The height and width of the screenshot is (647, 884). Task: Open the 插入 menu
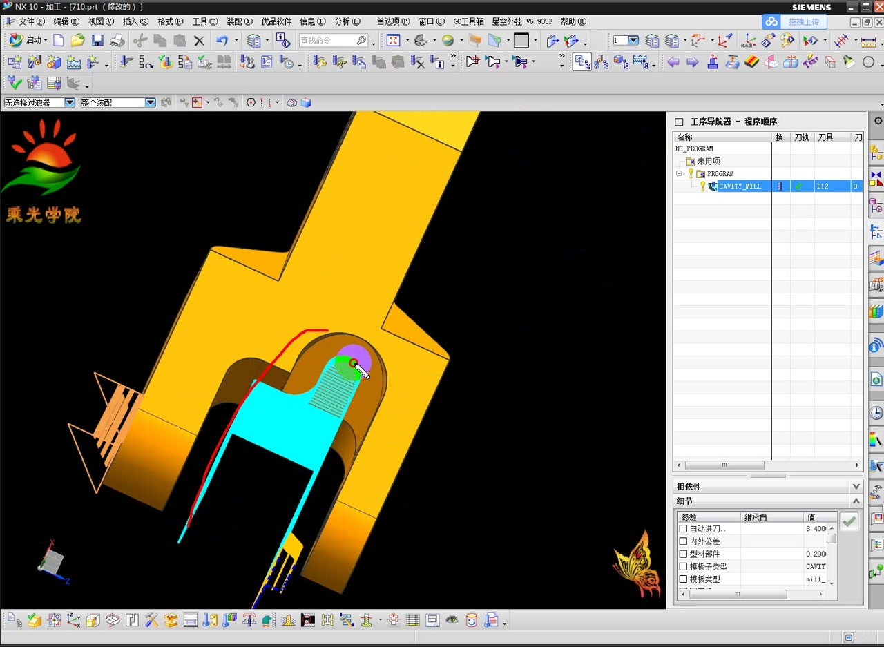click(135, 21)
